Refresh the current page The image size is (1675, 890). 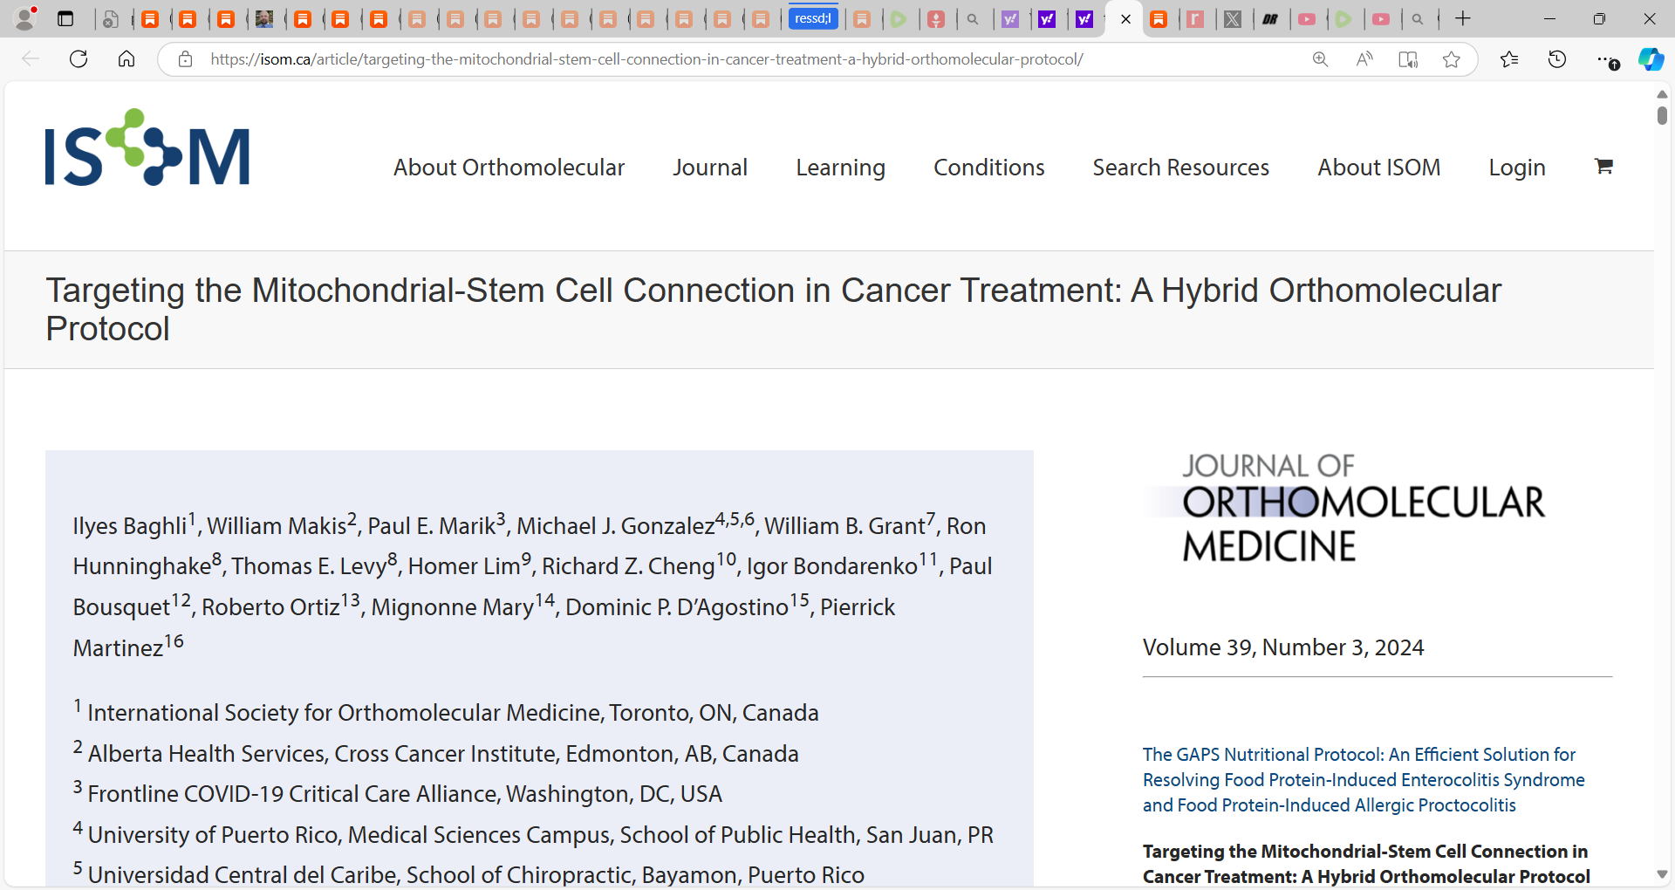tap(79, 59)
